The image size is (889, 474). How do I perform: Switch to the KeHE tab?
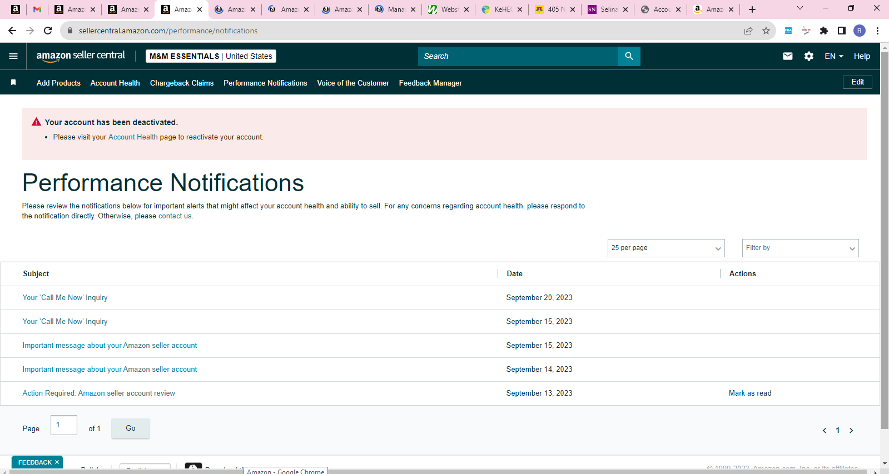click(503, 9)
